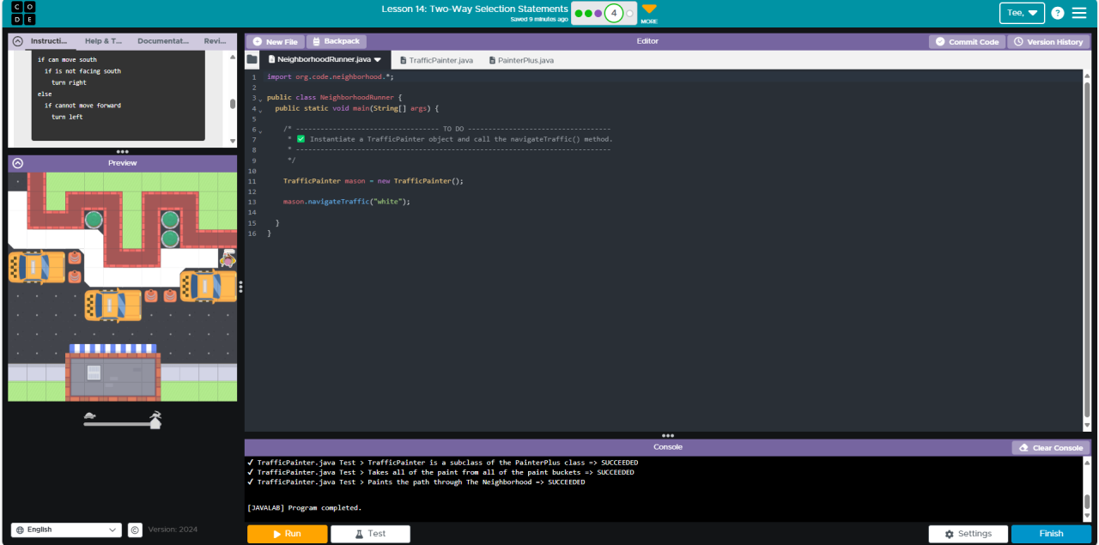Expand the MORE levels dropdown arrow
The width and height of the screenshot is (1099, 545).
pos(649,10)
